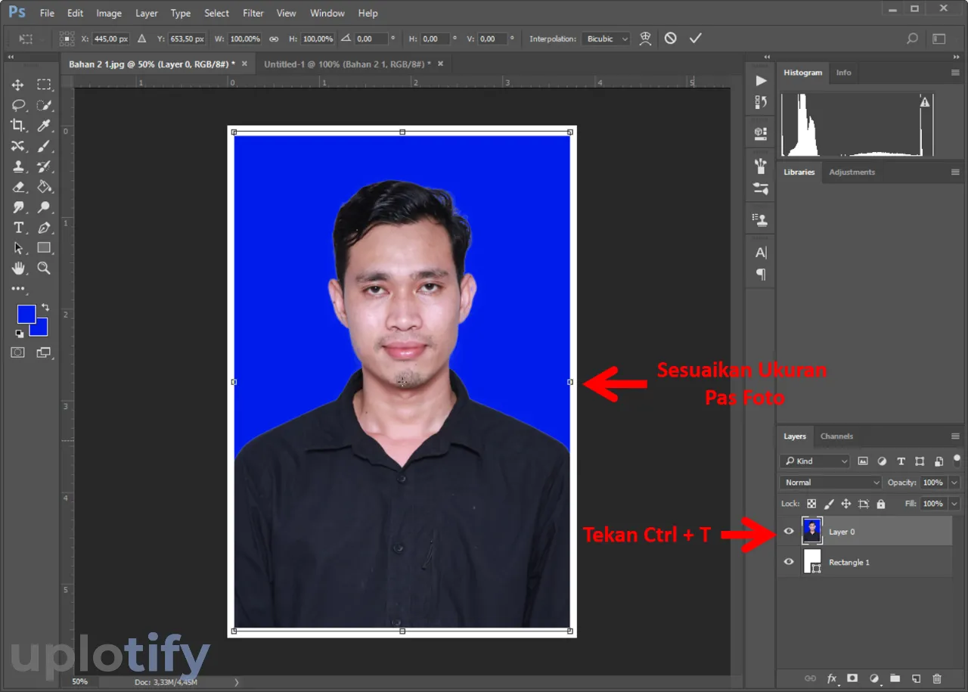
Task: Toggle link between width and height
Action: point(274,39)
